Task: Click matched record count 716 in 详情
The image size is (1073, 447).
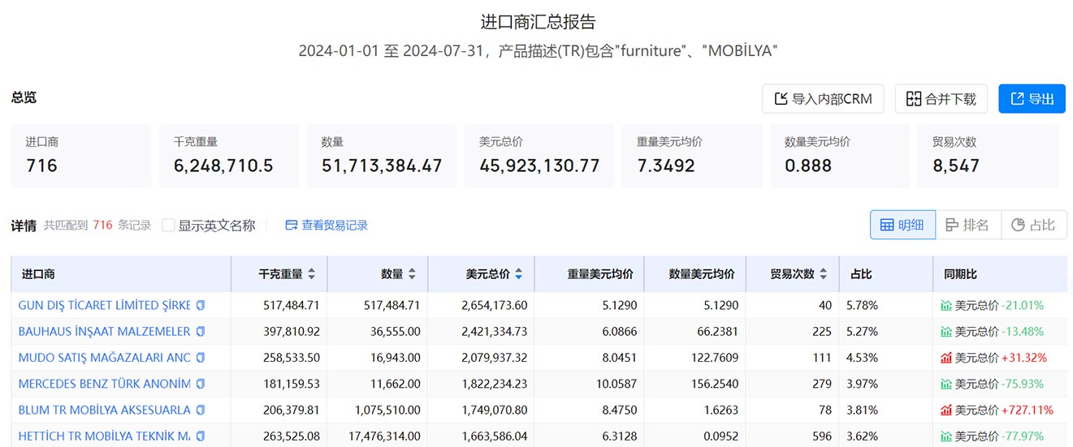Action: coord(102,226)
